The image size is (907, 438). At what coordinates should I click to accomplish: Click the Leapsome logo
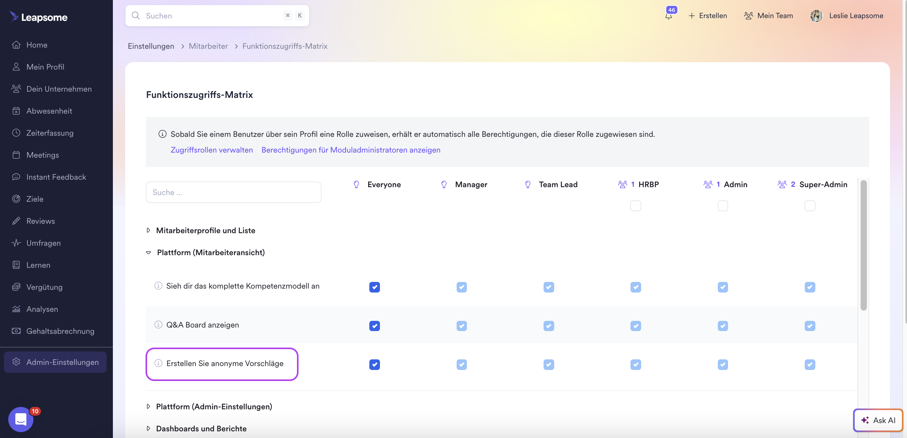(39, 17)
